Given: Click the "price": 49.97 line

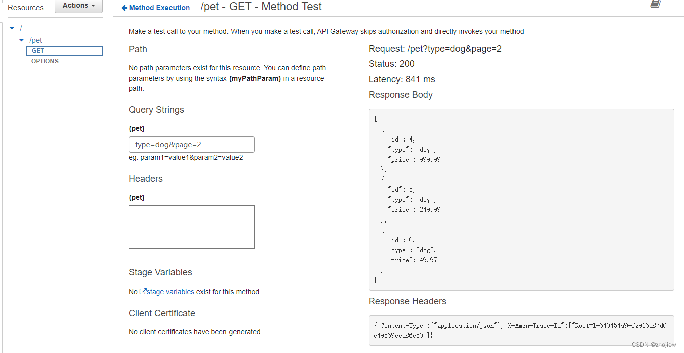Looking at the screenshot, I should point(413,260).
